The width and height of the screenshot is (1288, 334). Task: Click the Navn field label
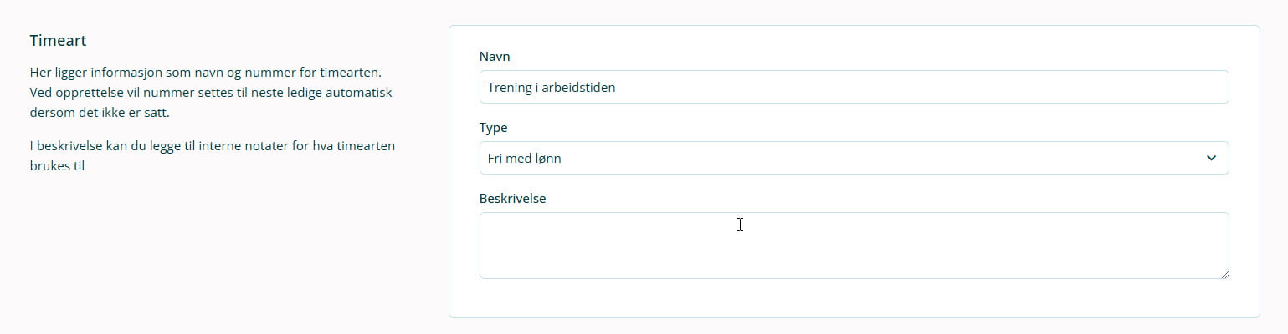coord(495,57)
